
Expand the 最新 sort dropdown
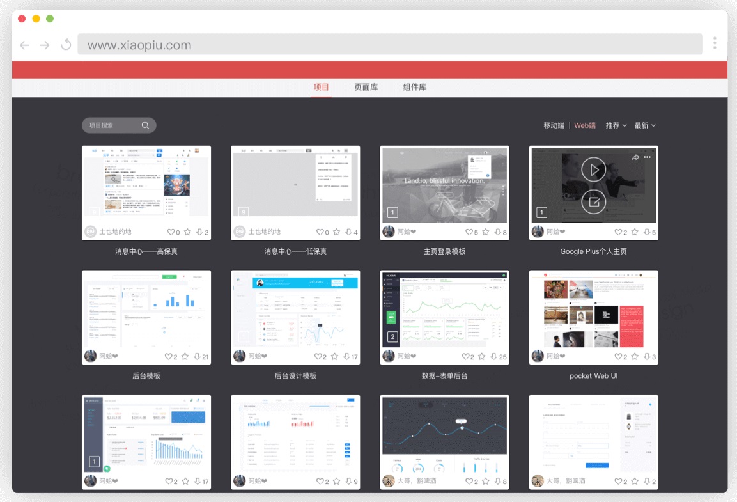pos(646,125)
